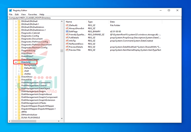This screenshot has width=191, height=132.
Task: Select the DispatchMapper.DispatchMapper.1 key
Action: coord(38,109)
